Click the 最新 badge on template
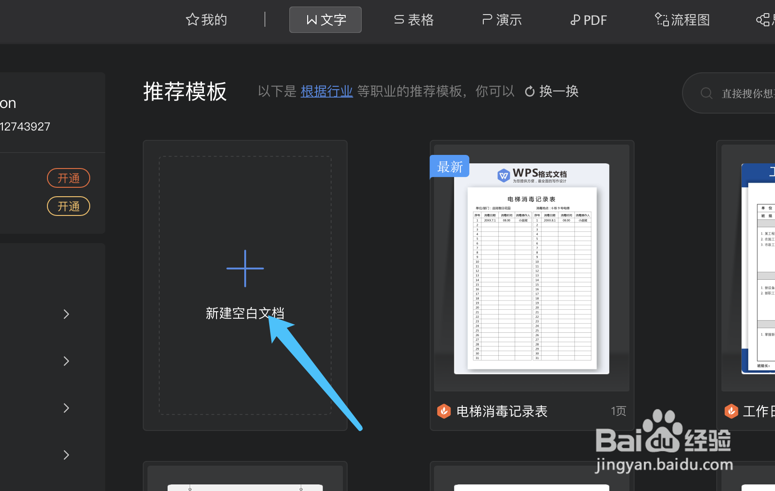Viewport: 775px width, 491px height. pos(449,167)
